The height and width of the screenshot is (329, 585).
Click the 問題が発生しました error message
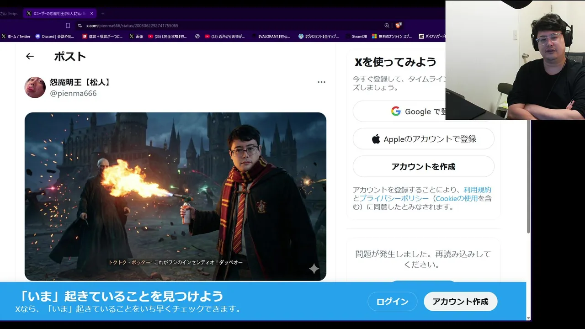tap(423, 259)
